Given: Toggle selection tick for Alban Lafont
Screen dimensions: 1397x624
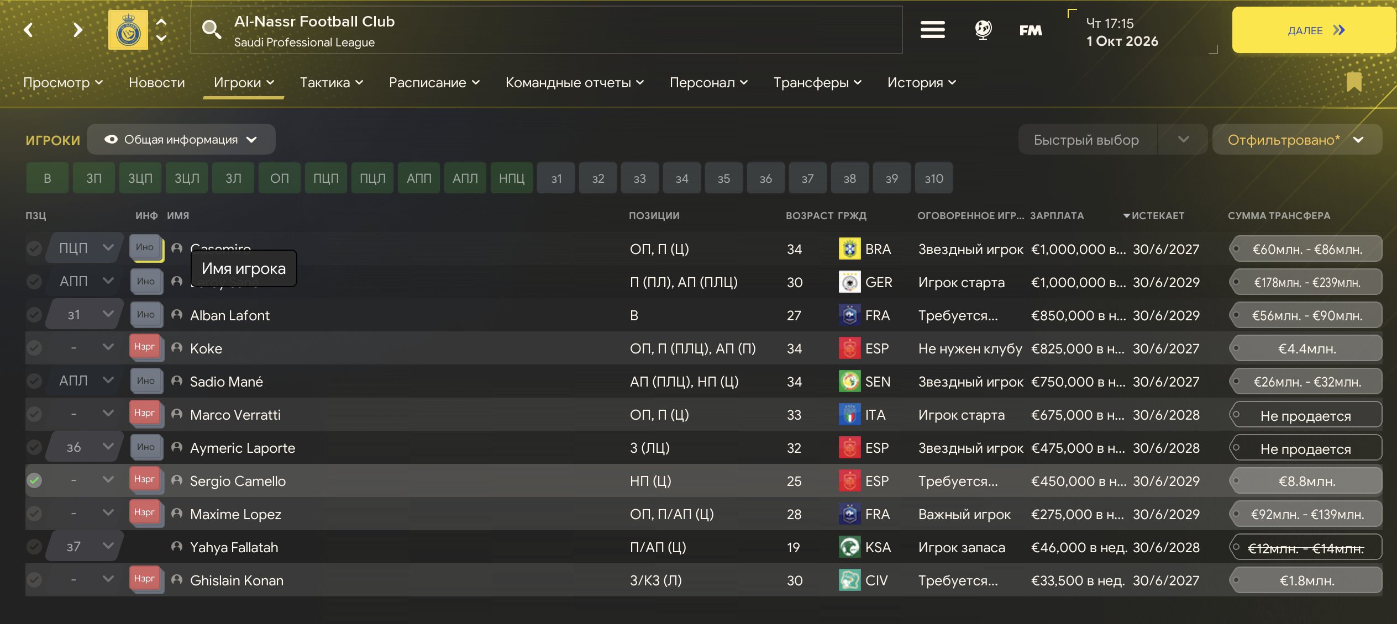Looking at the screenshot, I should pyautogui.click(x=34, y=315).
